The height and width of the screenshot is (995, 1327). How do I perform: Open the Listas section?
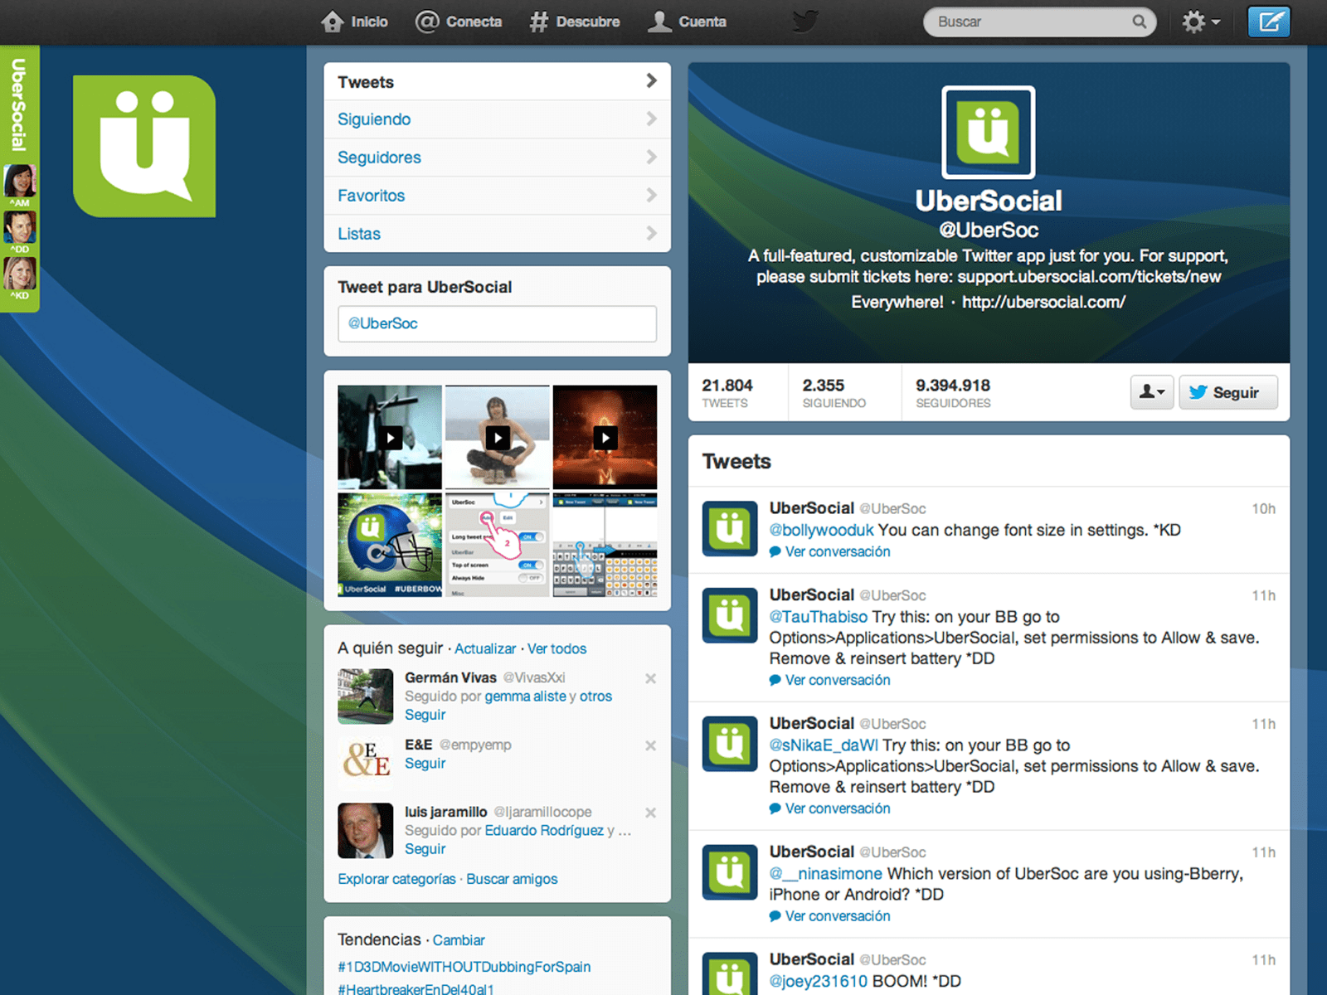[497, 234]
